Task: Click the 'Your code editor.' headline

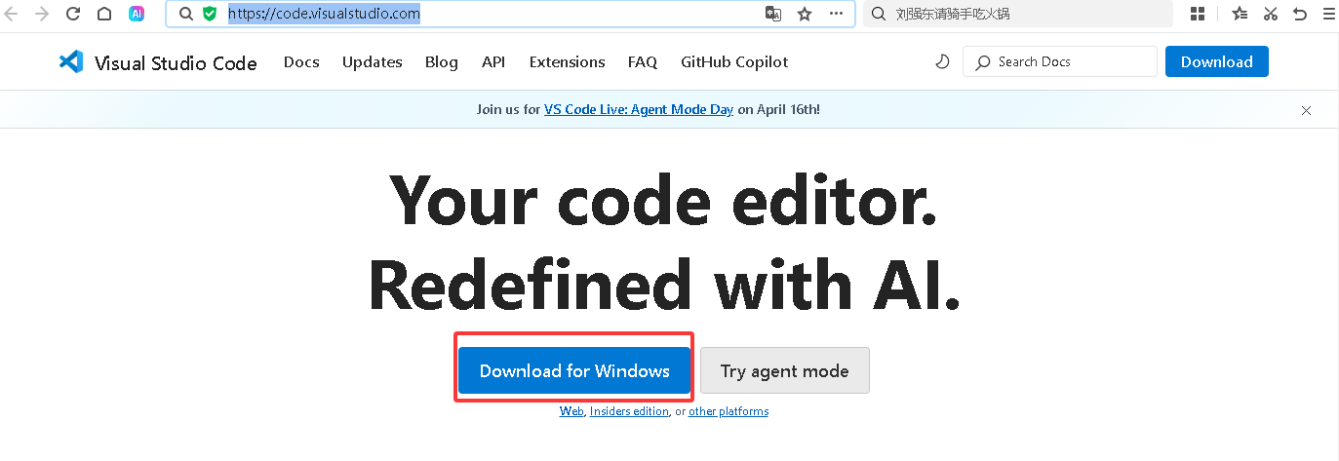Action: 663,199
